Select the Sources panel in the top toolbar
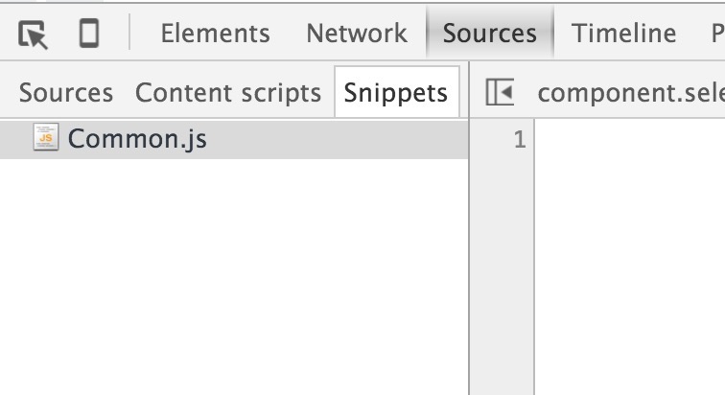Screen dimensions: 725x395 (x=489, y=34)
